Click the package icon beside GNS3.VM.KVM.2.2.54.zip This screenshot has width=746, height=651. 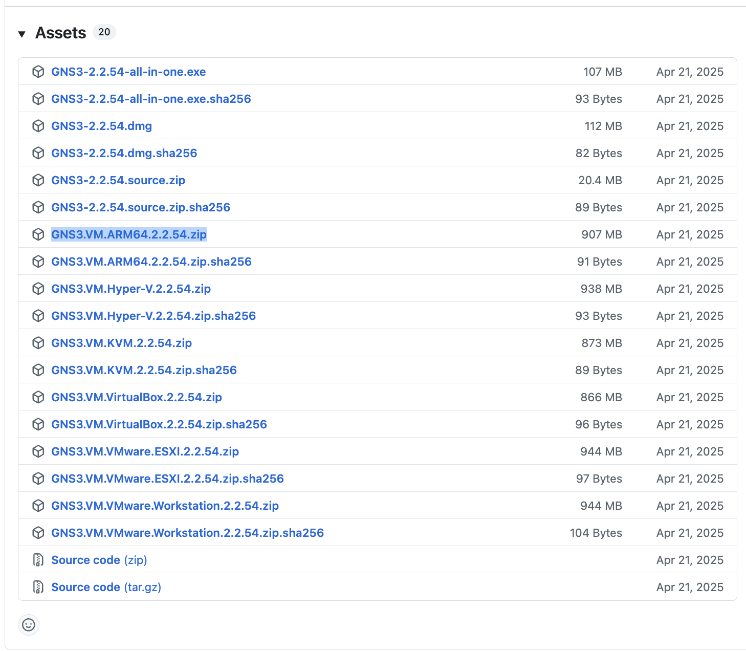39,343
